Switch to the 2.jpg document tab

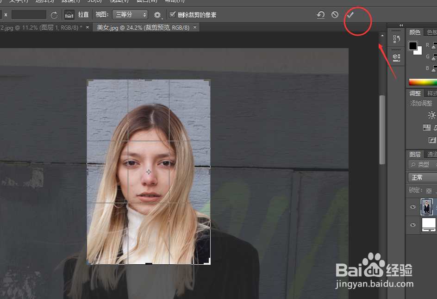click(x=41, y=27)
